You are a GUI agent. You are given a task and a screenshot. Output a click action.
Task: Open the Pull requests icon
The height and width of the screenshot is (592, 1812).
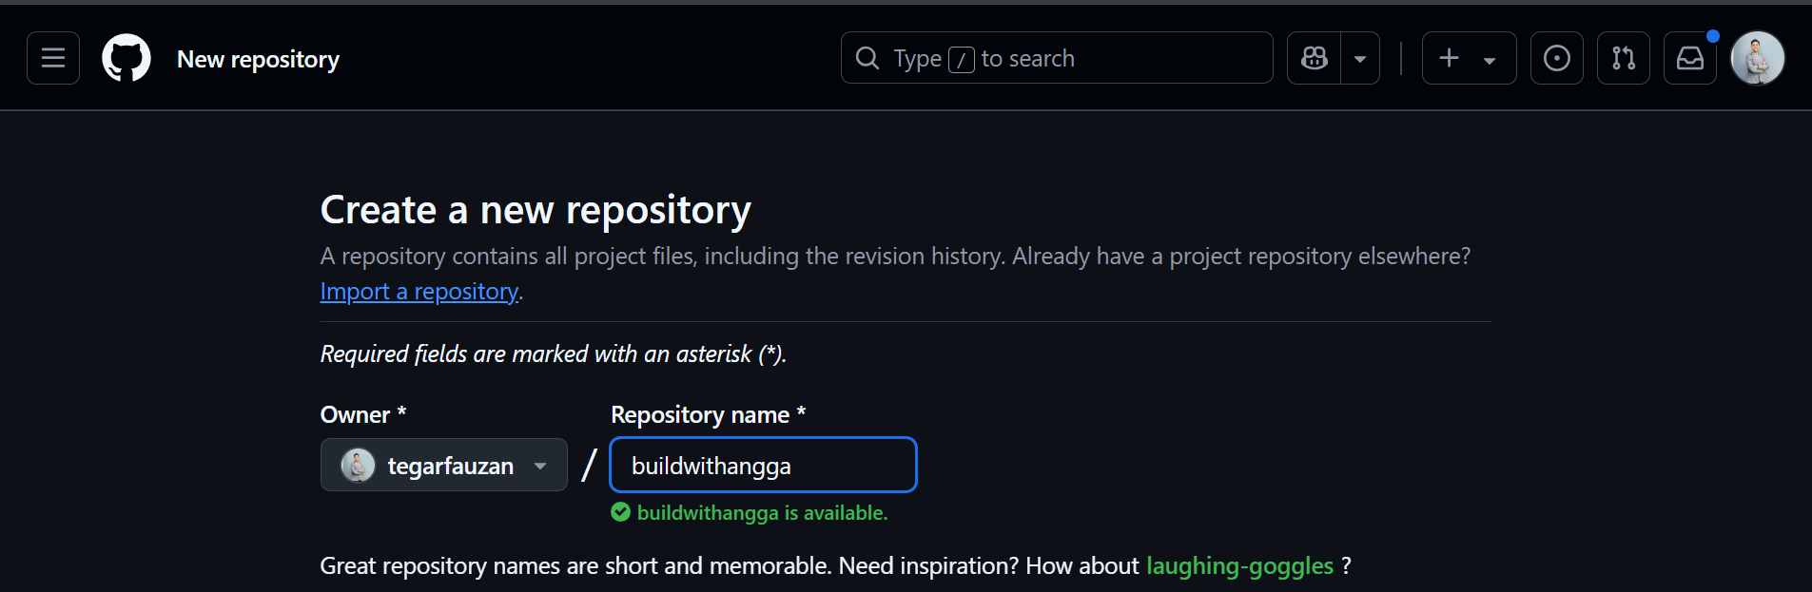coord(1624,58)
